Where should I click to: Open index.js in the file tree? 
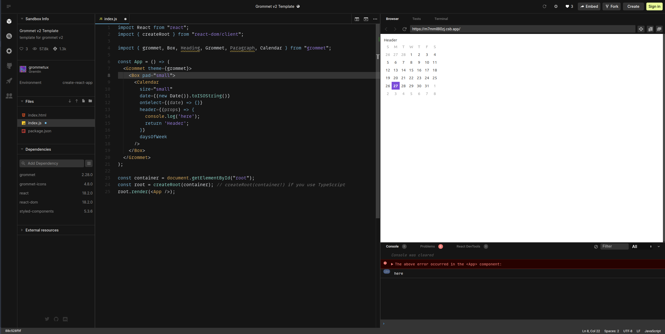coord(56,123)
